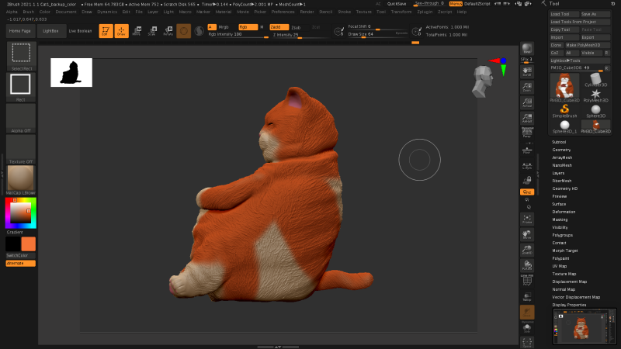Expand the Geometry section

(x=561, y=150)
